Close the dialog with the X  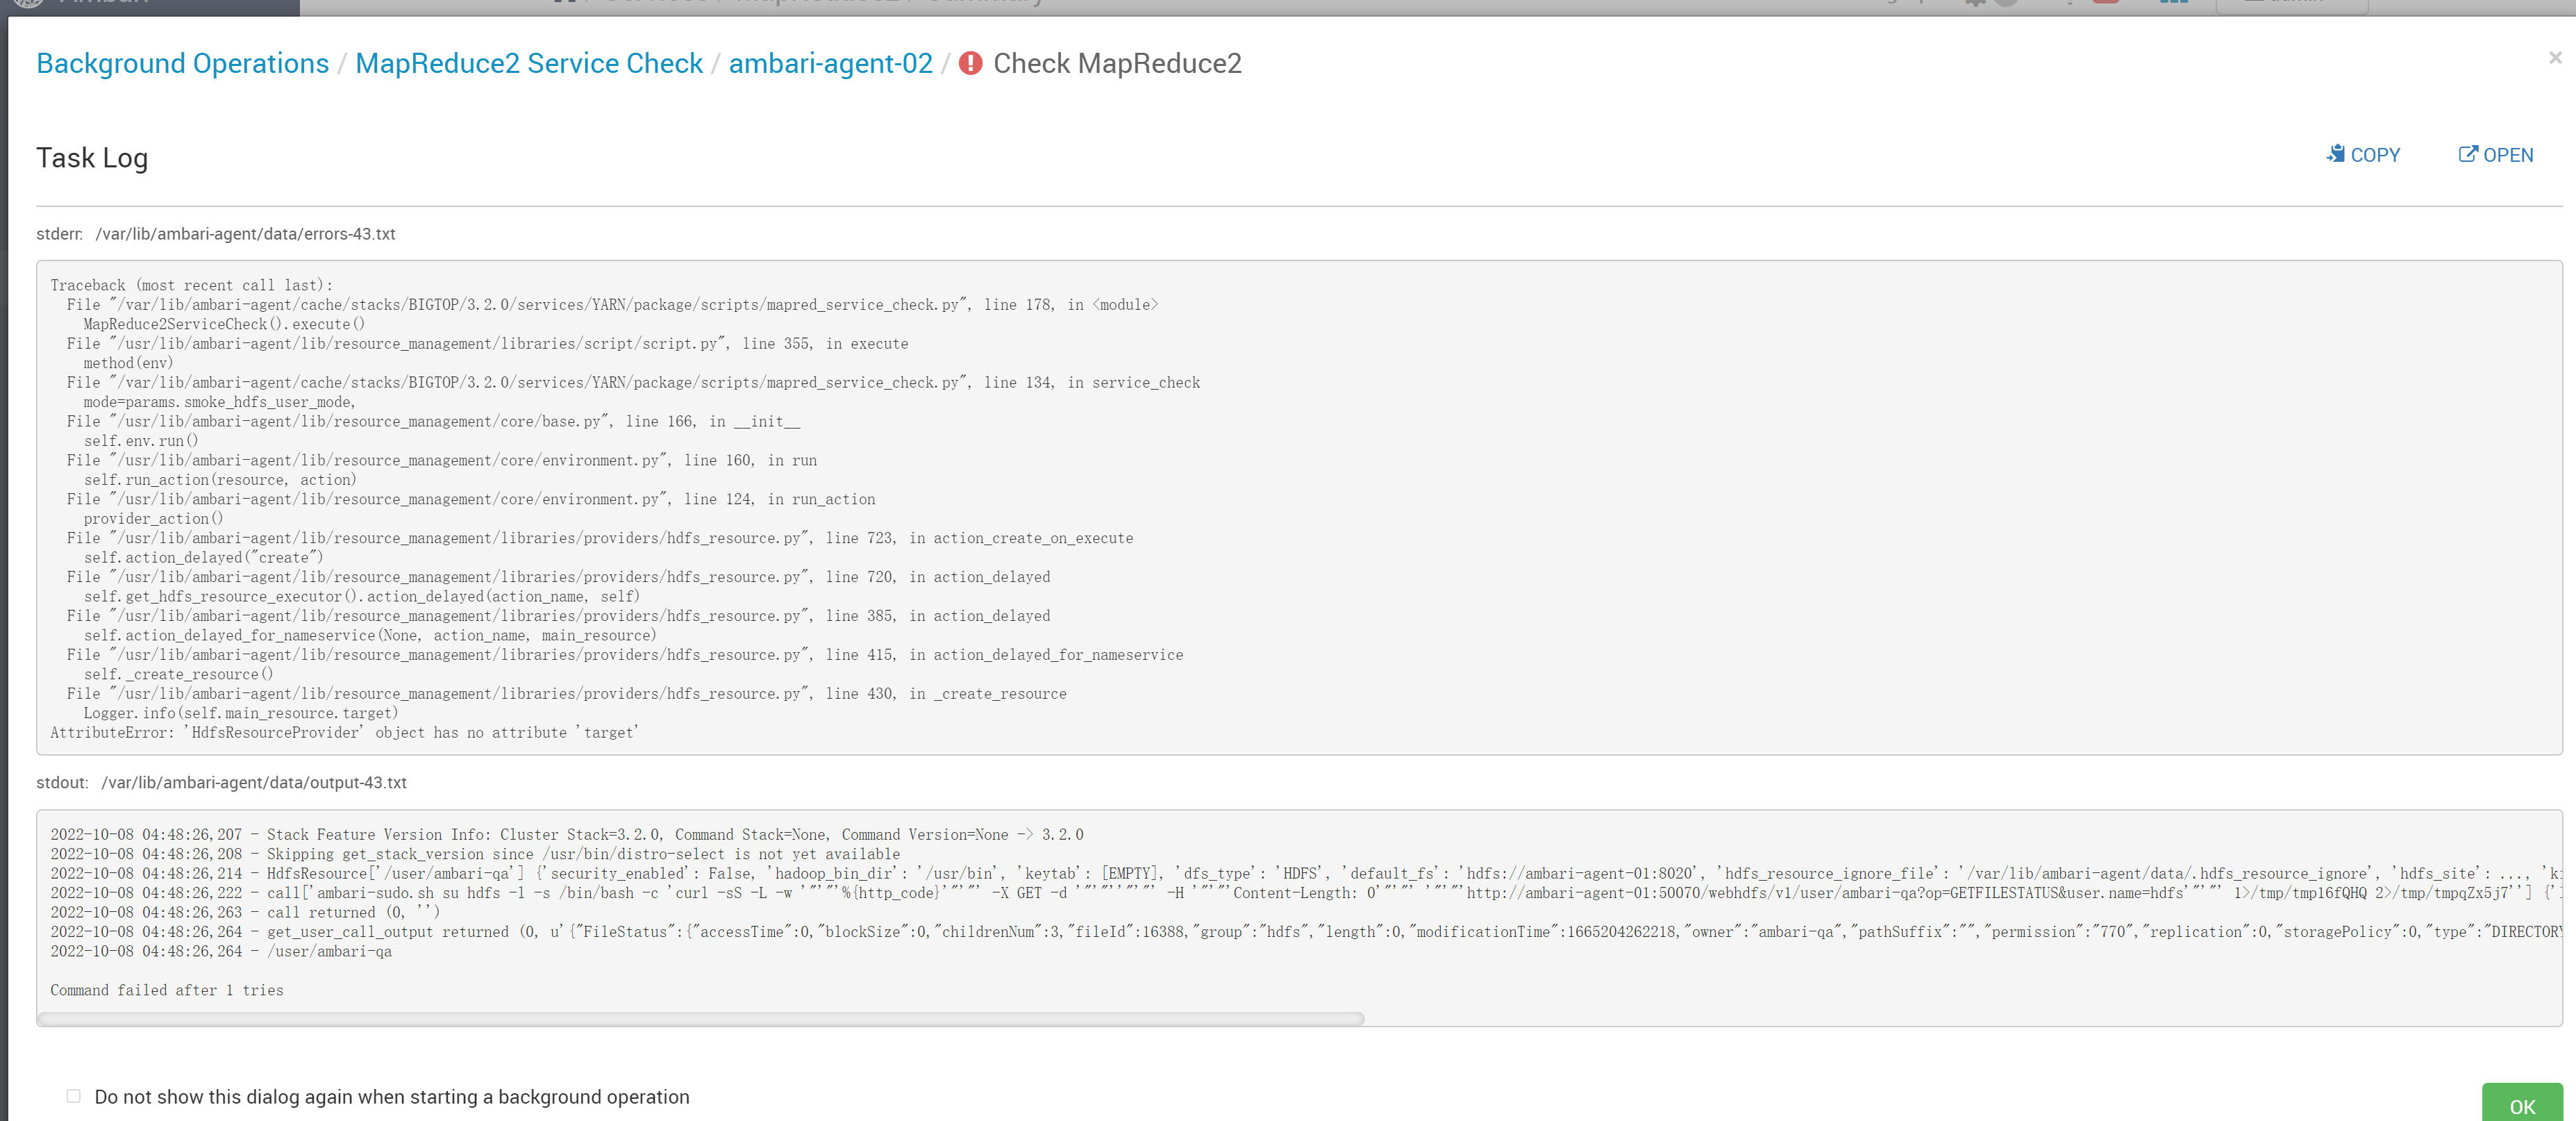(x=2554, y=58)
